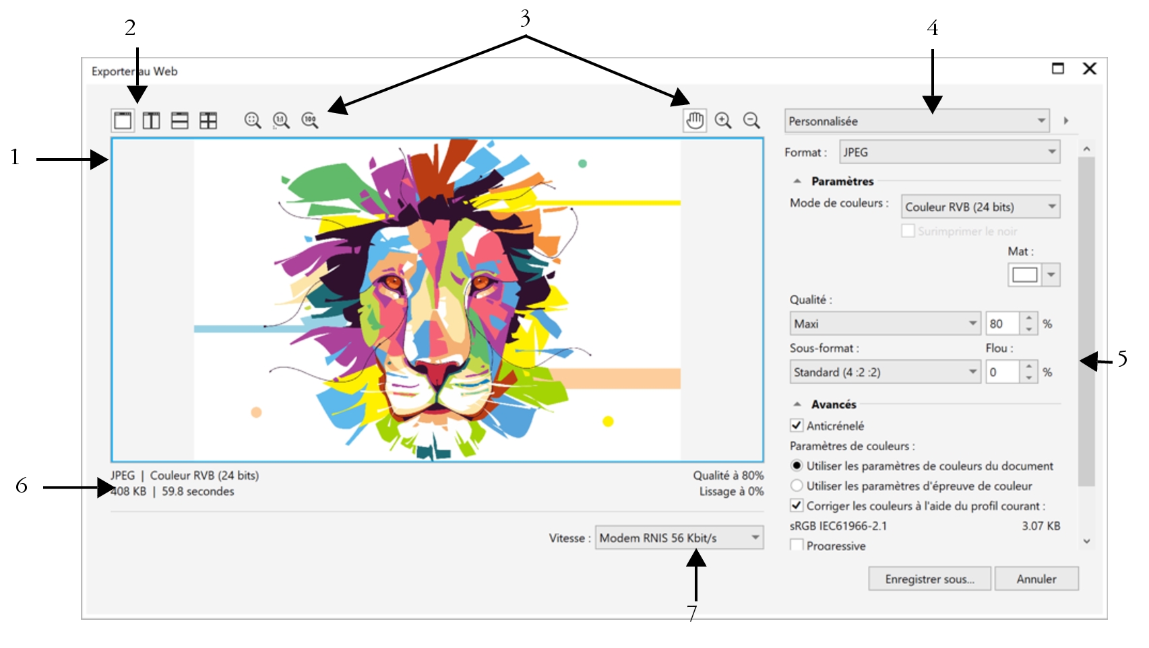The image size is (1149, 648).
Task: Open the preset flyout arrow beside Personnalisée
Action: pyautogui.click(x=1066, y=120)
